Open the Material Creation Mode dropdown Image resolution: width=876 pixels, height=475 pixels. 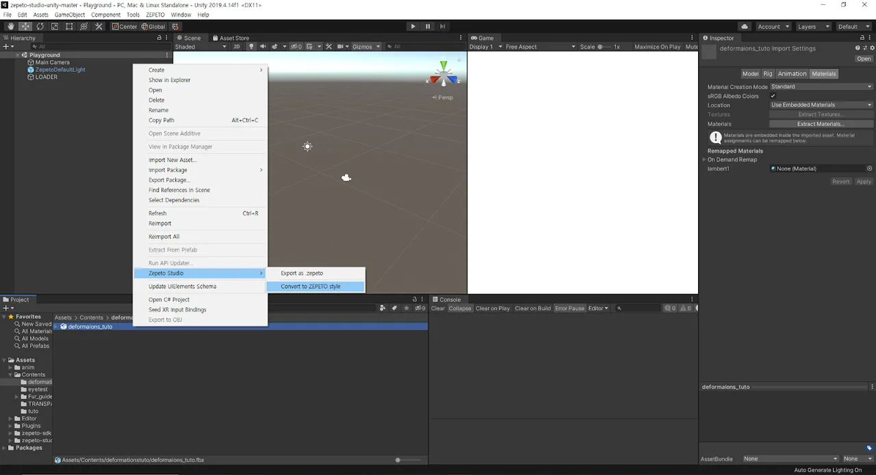(821, 86)
